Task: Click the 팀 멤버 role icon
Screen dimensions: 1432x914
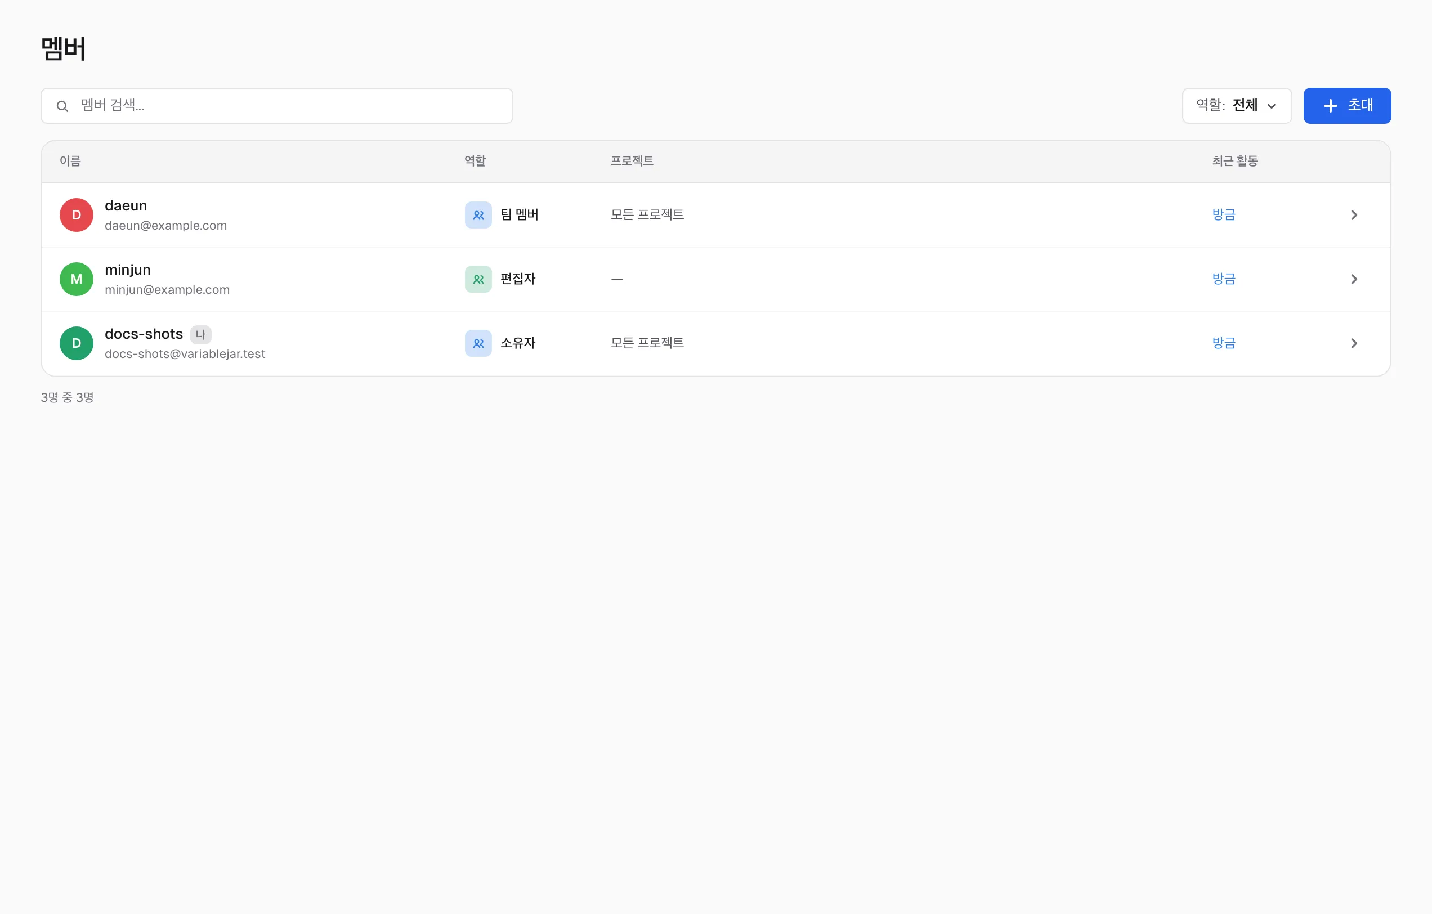Action: click(x=478, y=214)
